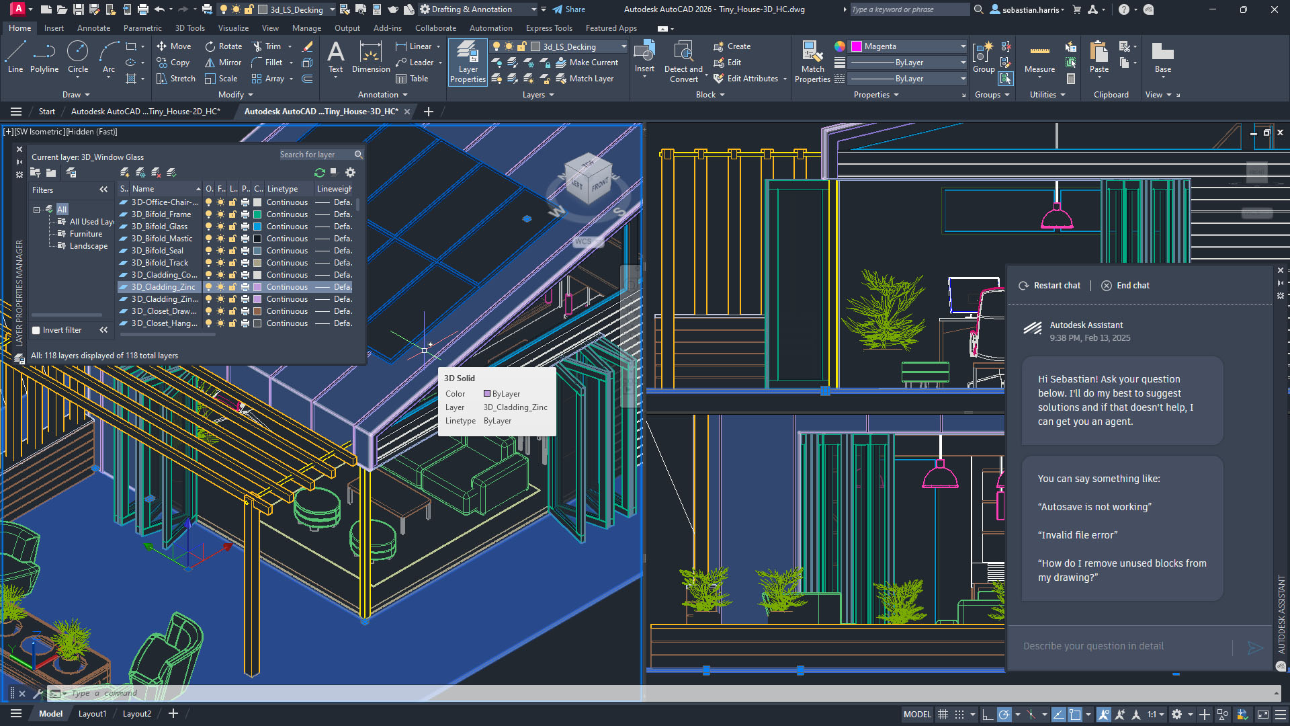
Task: Open the Layout1 tab
Action: point(92,713)
